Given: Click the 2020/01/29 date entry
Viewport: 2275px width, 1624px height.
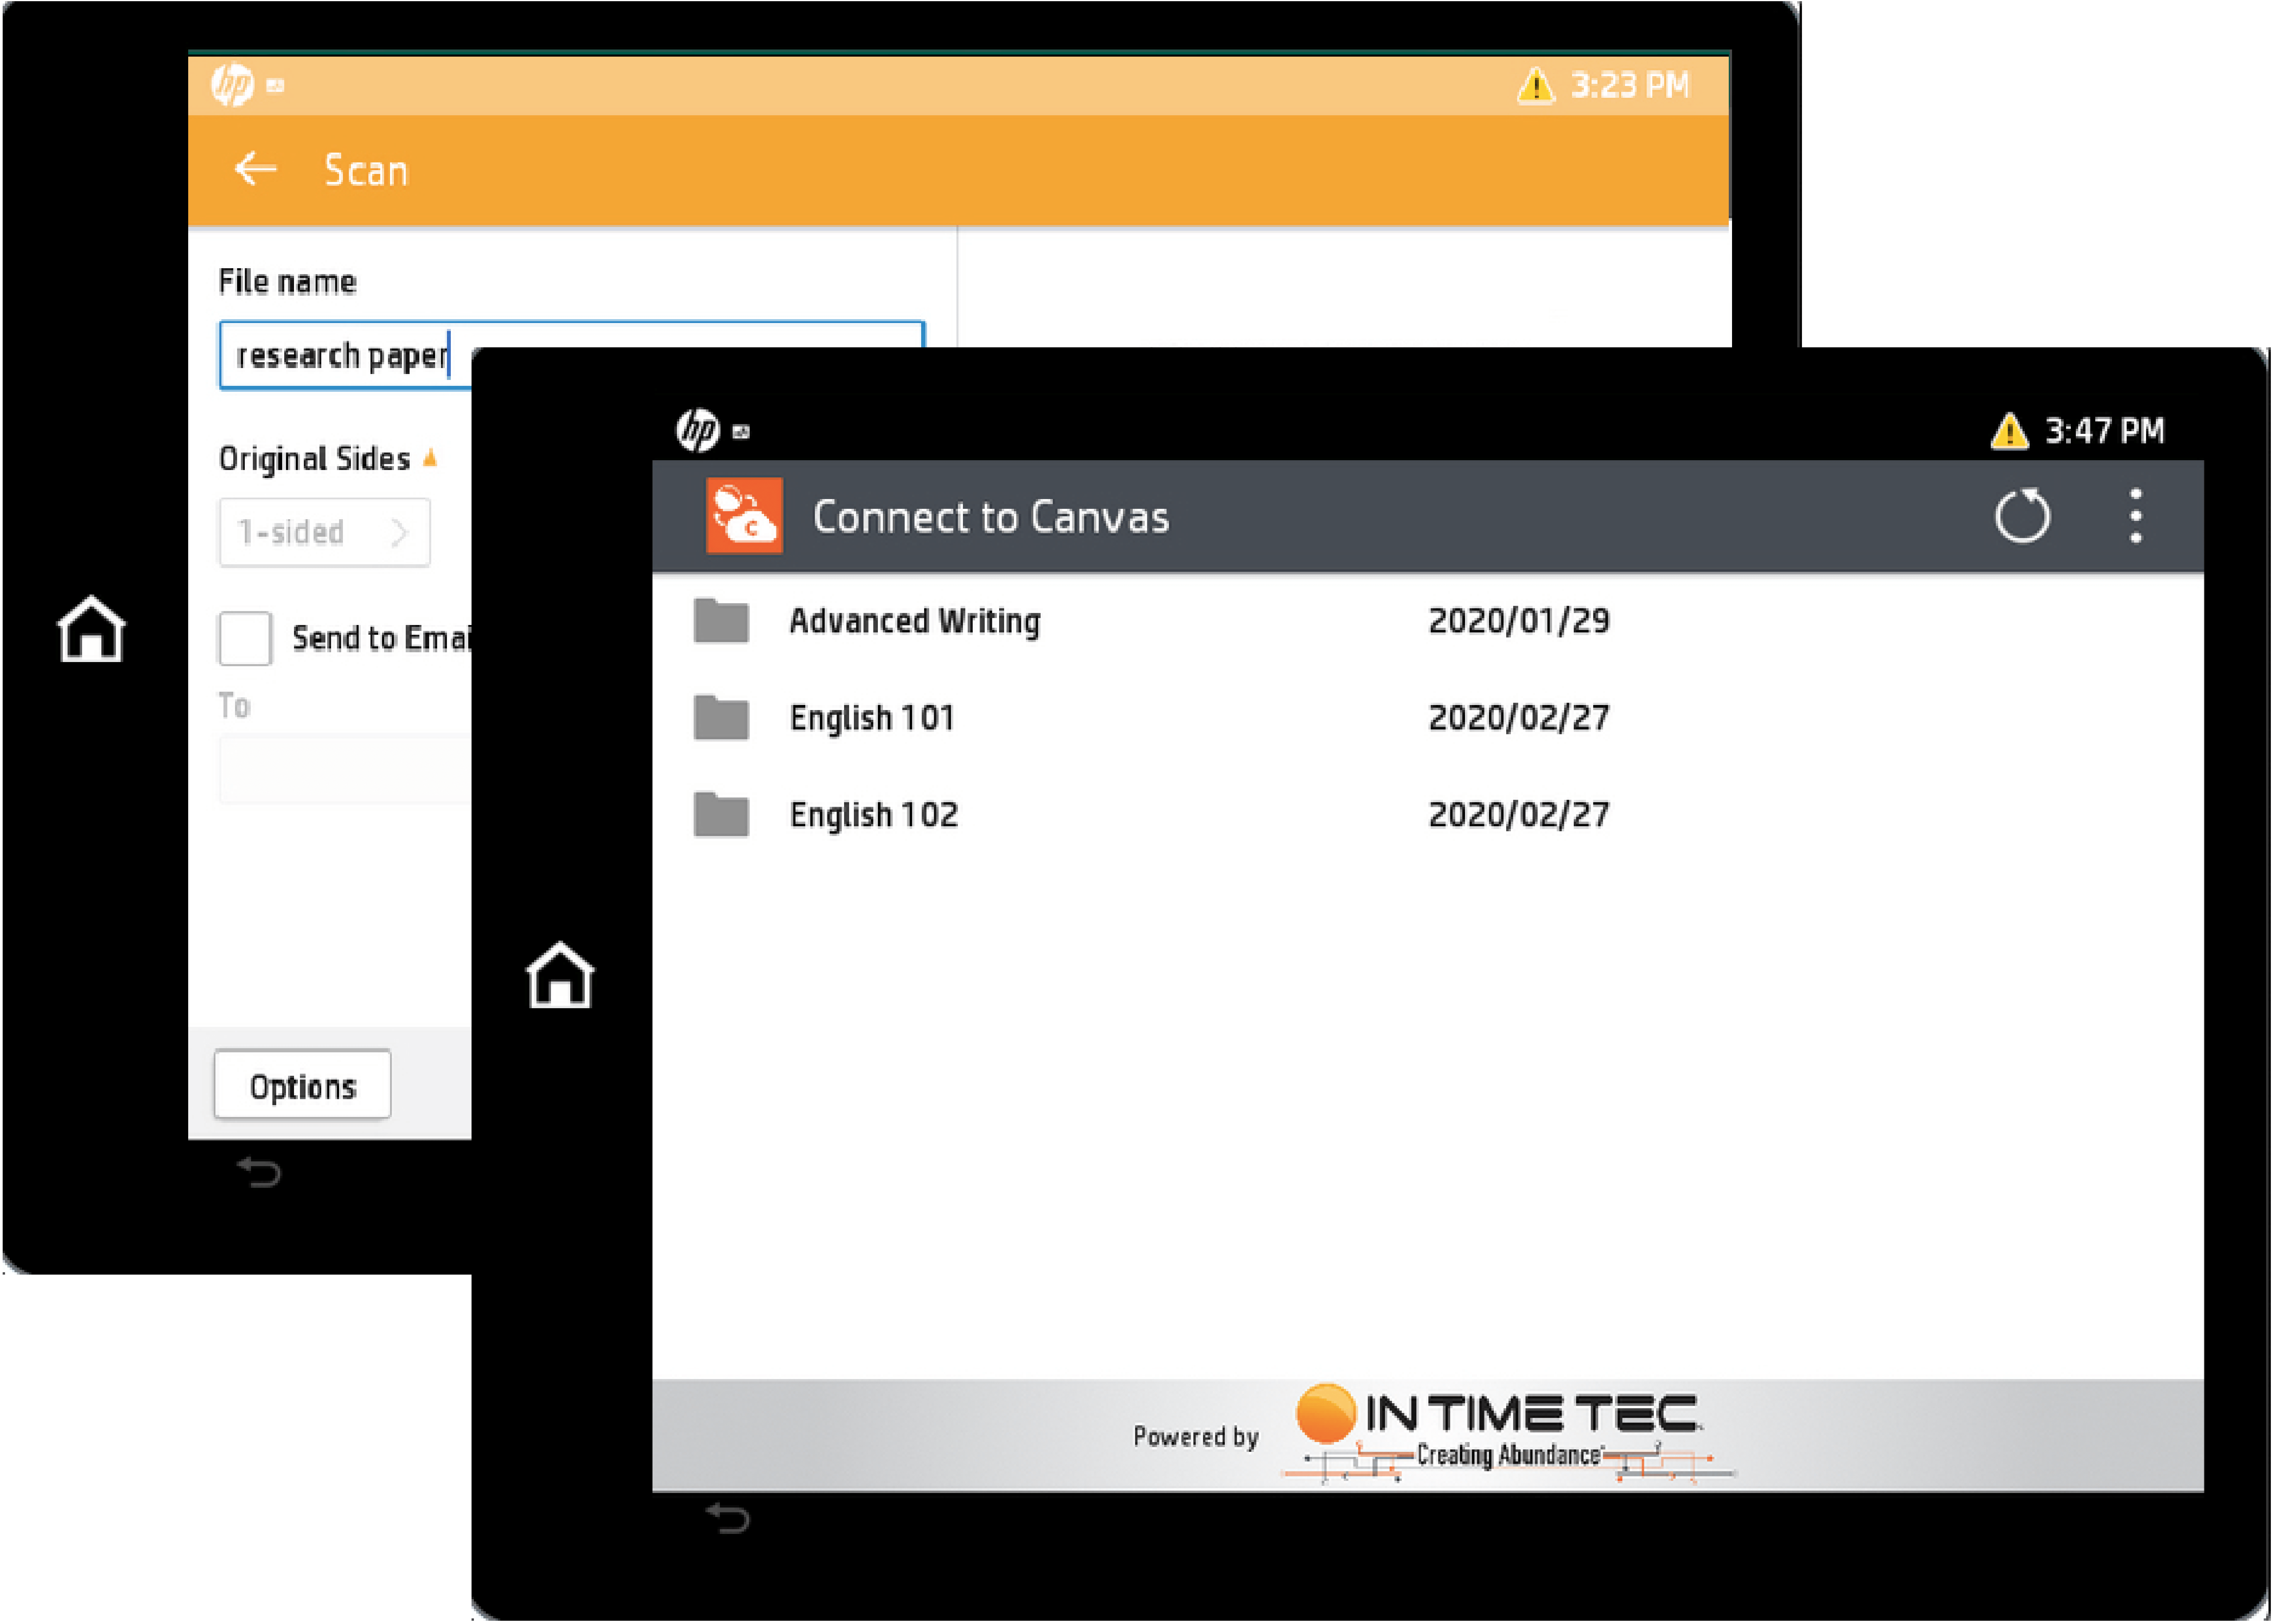Looking at the screenshot, I should pos(1519,621).
